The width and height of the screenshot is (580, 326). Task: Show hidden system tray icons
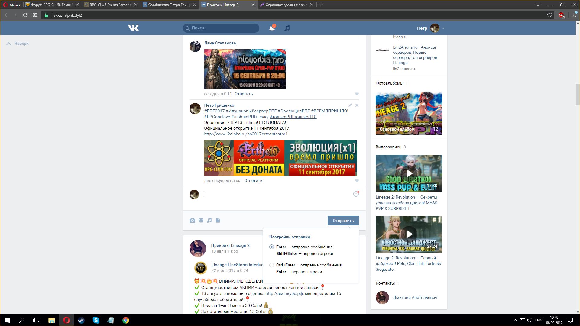coord(515,320)
